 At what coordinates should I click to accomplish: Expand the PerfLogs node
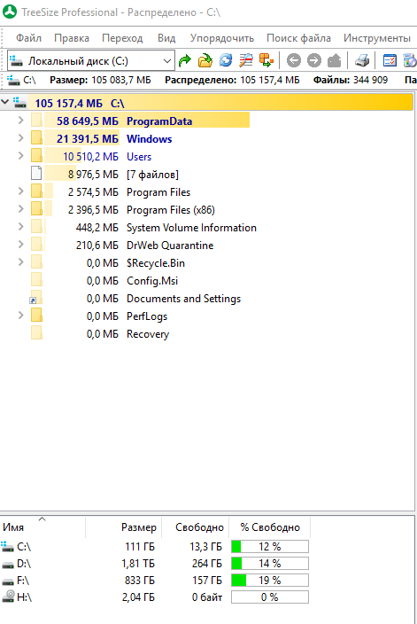pos(21,315)
